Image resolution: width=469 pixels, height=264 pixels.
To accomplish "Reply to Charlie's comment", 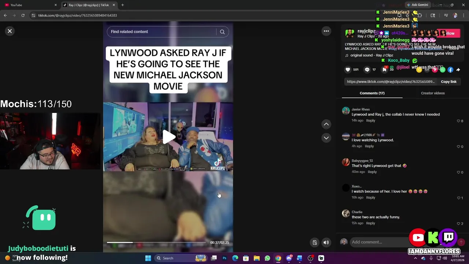I will tap(370, 223).
